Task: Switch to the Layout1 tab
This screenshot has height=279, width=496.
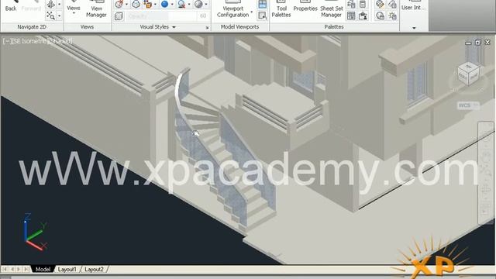Action: 67,269
